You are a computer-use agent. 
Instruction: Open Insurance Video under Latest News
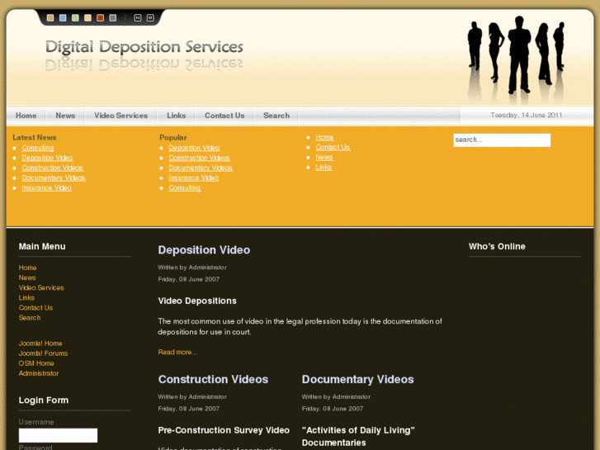pos(47,187)
